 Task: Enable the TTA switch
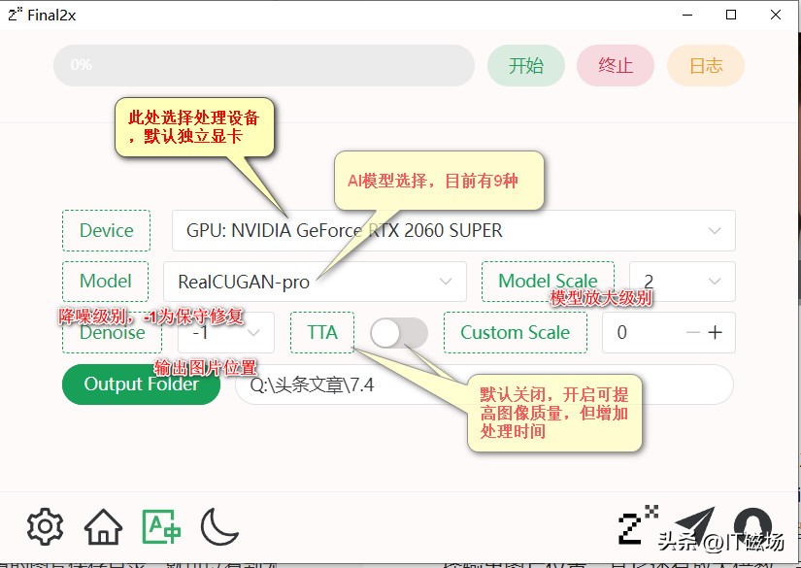(x=399, y=332)
